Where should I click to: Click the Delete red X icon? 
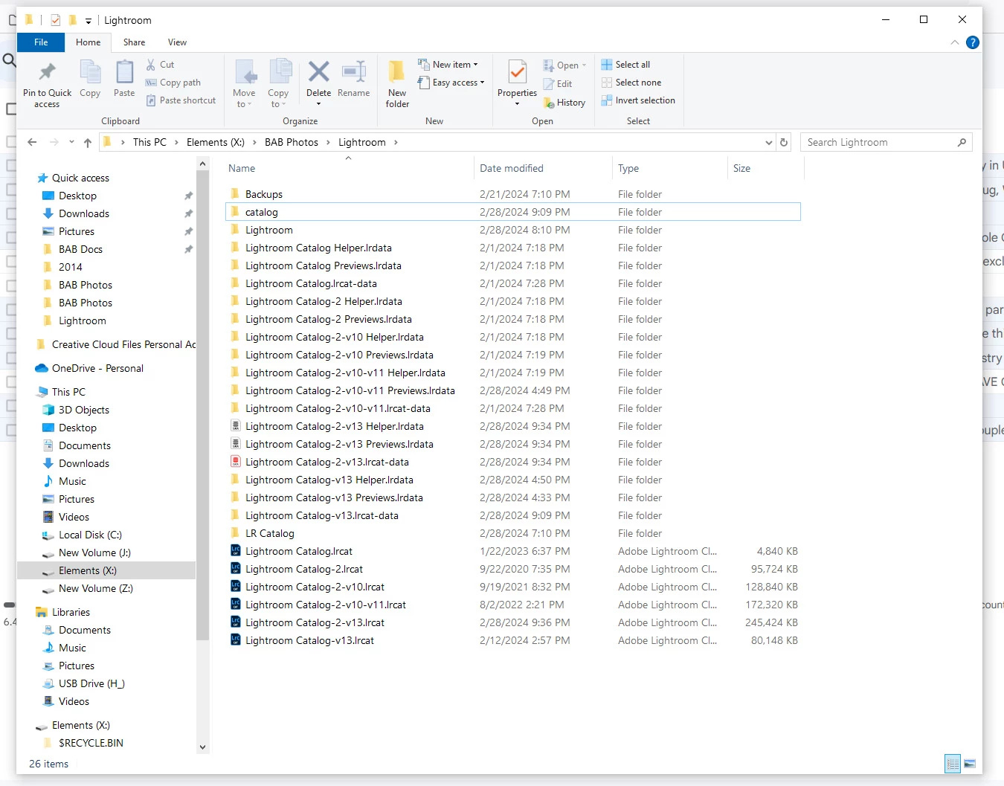(x=318, y=71)
